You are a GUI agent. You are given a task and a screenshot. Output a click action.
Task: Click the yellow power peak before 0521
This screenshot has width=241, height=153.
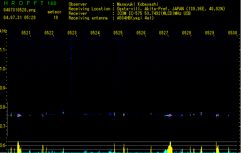(x=18, y=147)
